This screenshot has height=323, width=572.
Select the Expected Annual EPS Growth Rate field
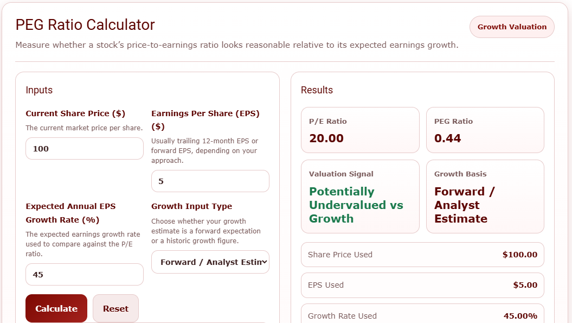(x=84, y=275)
